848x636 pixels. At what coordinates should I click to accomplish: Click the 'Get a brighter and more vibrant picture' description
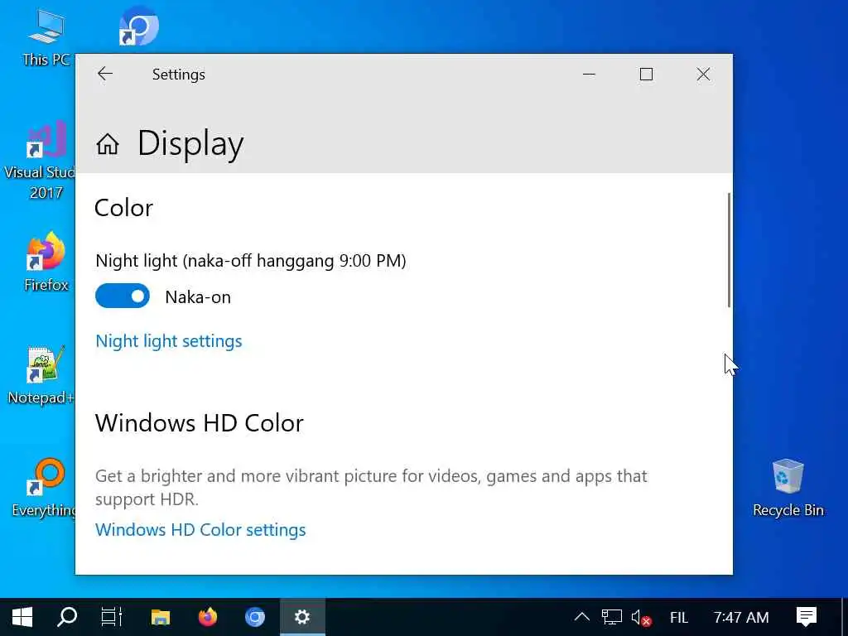(x=371, y=487)
